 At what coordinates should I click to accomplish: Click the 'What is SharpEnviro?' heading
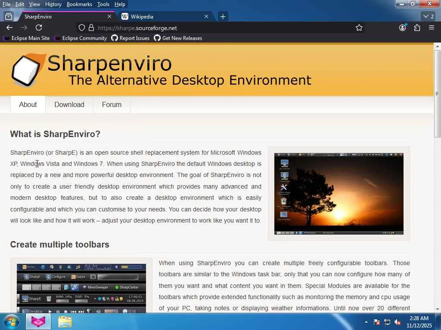point(55,134)
